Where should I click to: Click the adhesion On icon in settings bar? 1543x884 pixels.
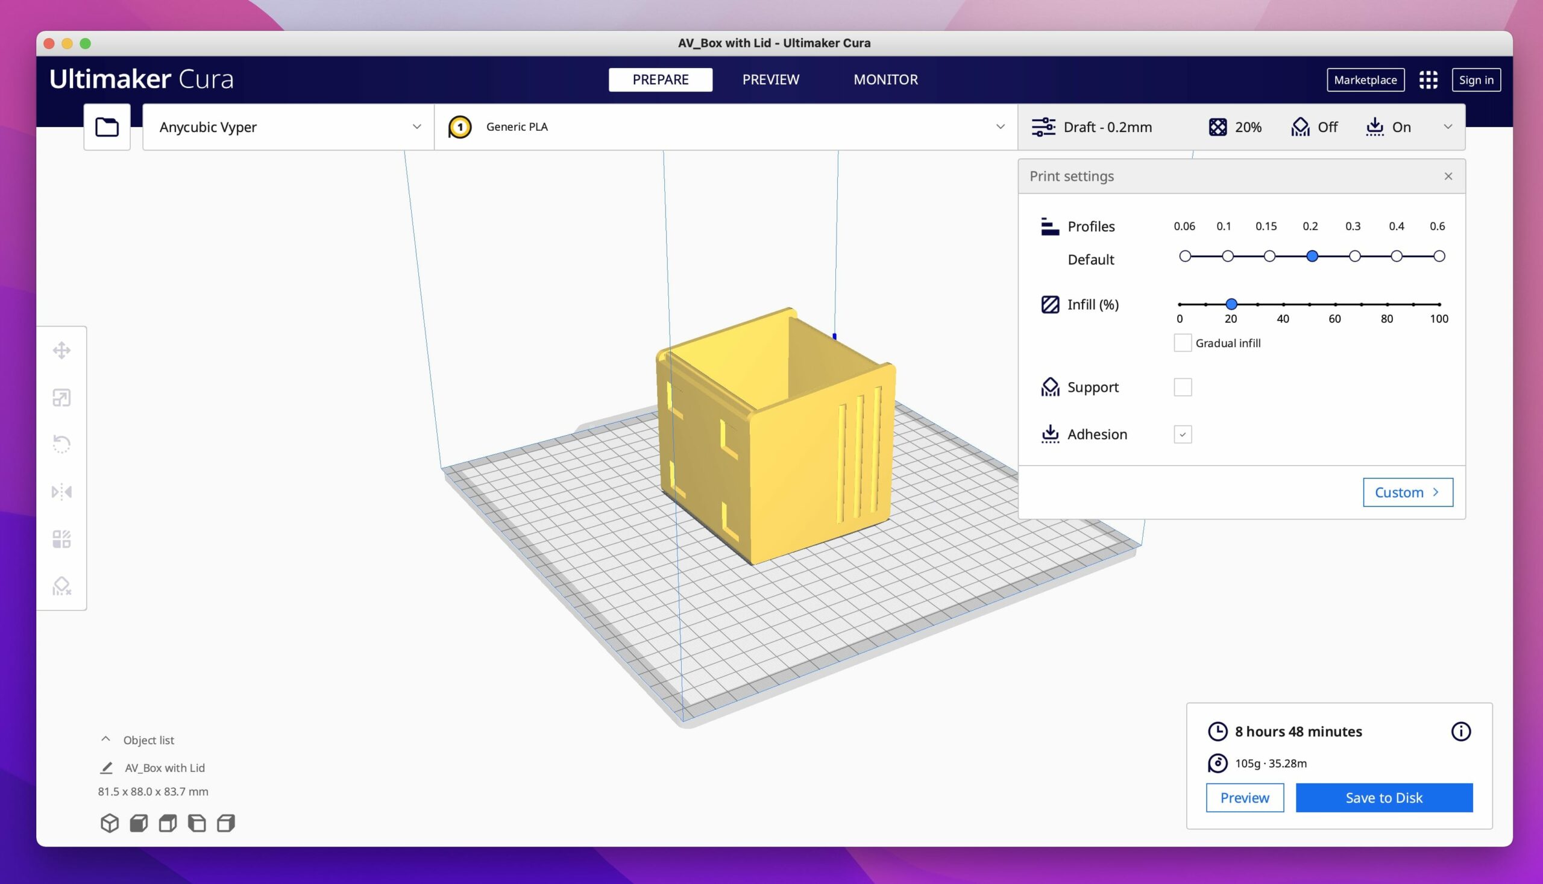[x=1375, y=127]
